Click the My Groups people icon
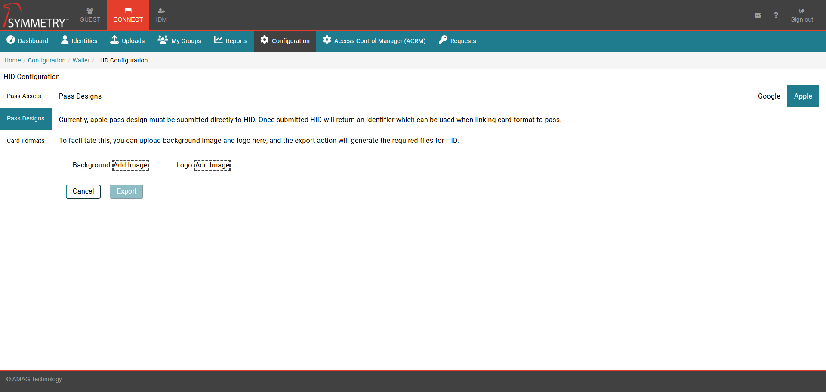 [x=163, y=40]
